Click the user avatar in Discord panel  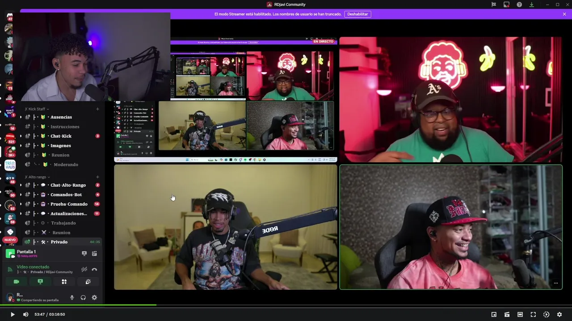pos(10,297)
